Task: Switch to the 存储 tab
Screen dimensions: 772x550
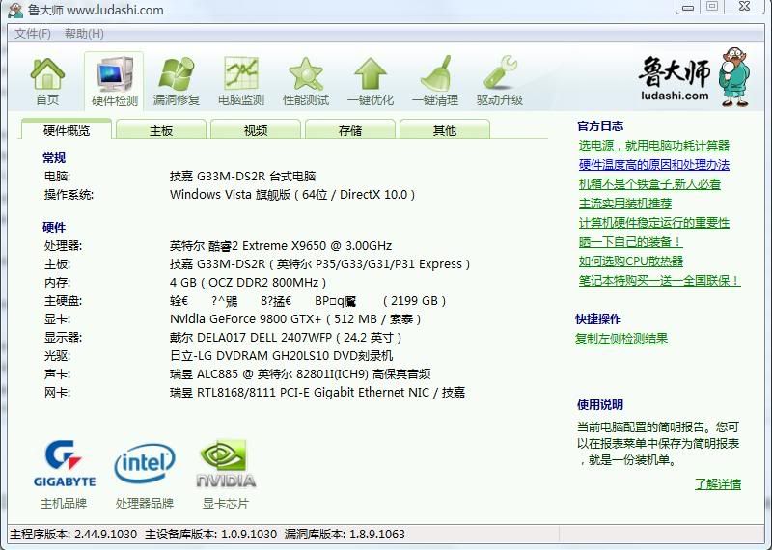Action: tap(350, 130)
